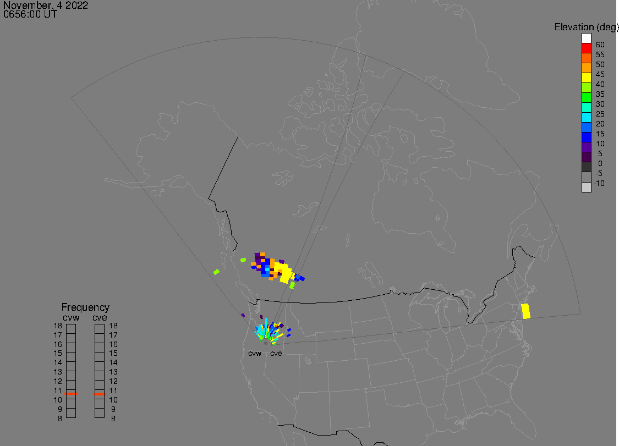Click the white swatch atop Elevation legend

click(587, 38)
